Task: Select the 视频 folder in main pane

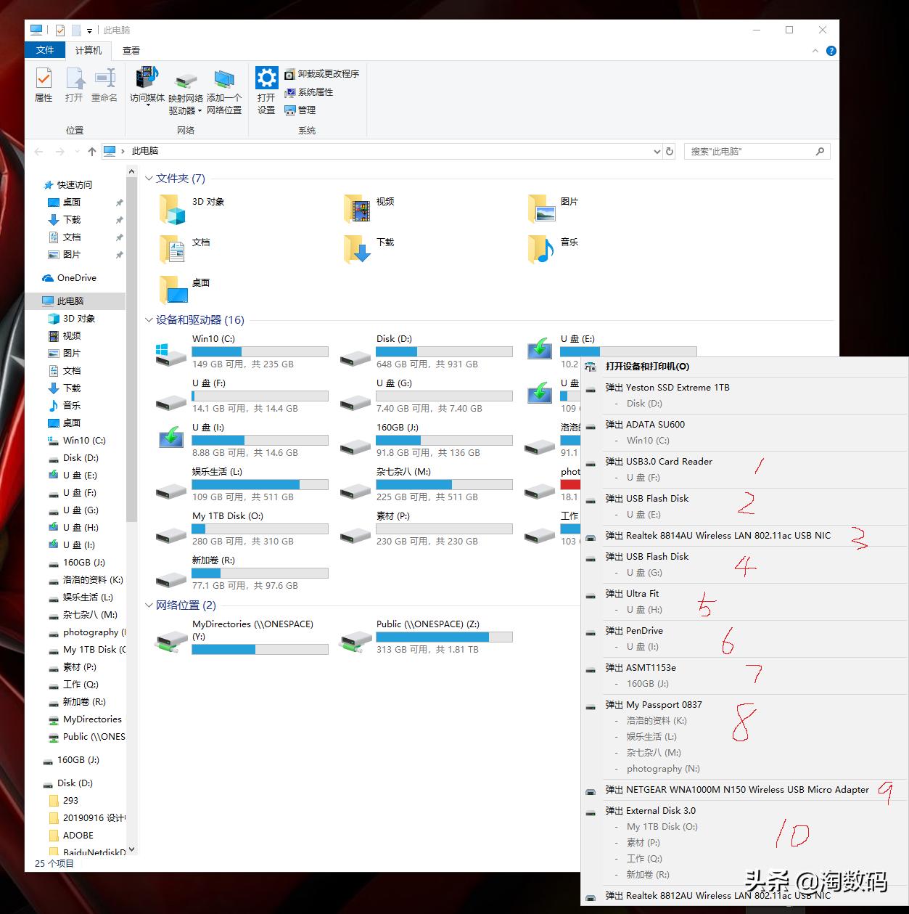Action: point(369,208)
